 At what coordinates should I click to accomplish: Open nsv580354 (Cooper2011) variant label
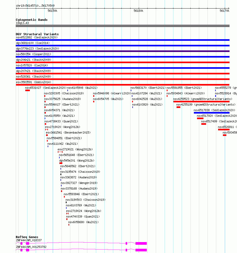click(x=34, y=54)
